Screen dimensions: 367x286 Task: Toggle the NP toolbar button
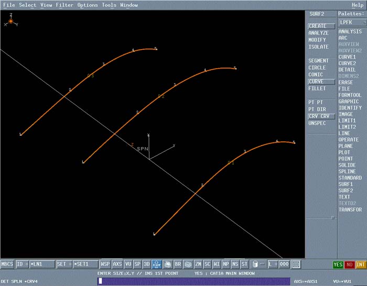pos(226,264)
